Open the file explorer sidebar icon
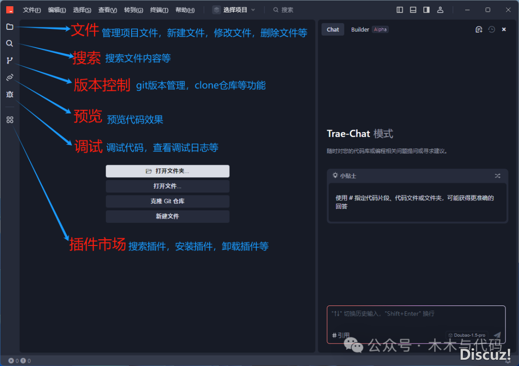The width and height of the screenshot is (519, 366). [10, 26]
